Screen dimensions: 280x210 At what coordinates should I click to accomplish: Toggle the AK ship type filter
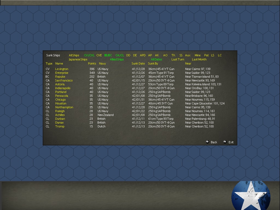click(157, 55)
